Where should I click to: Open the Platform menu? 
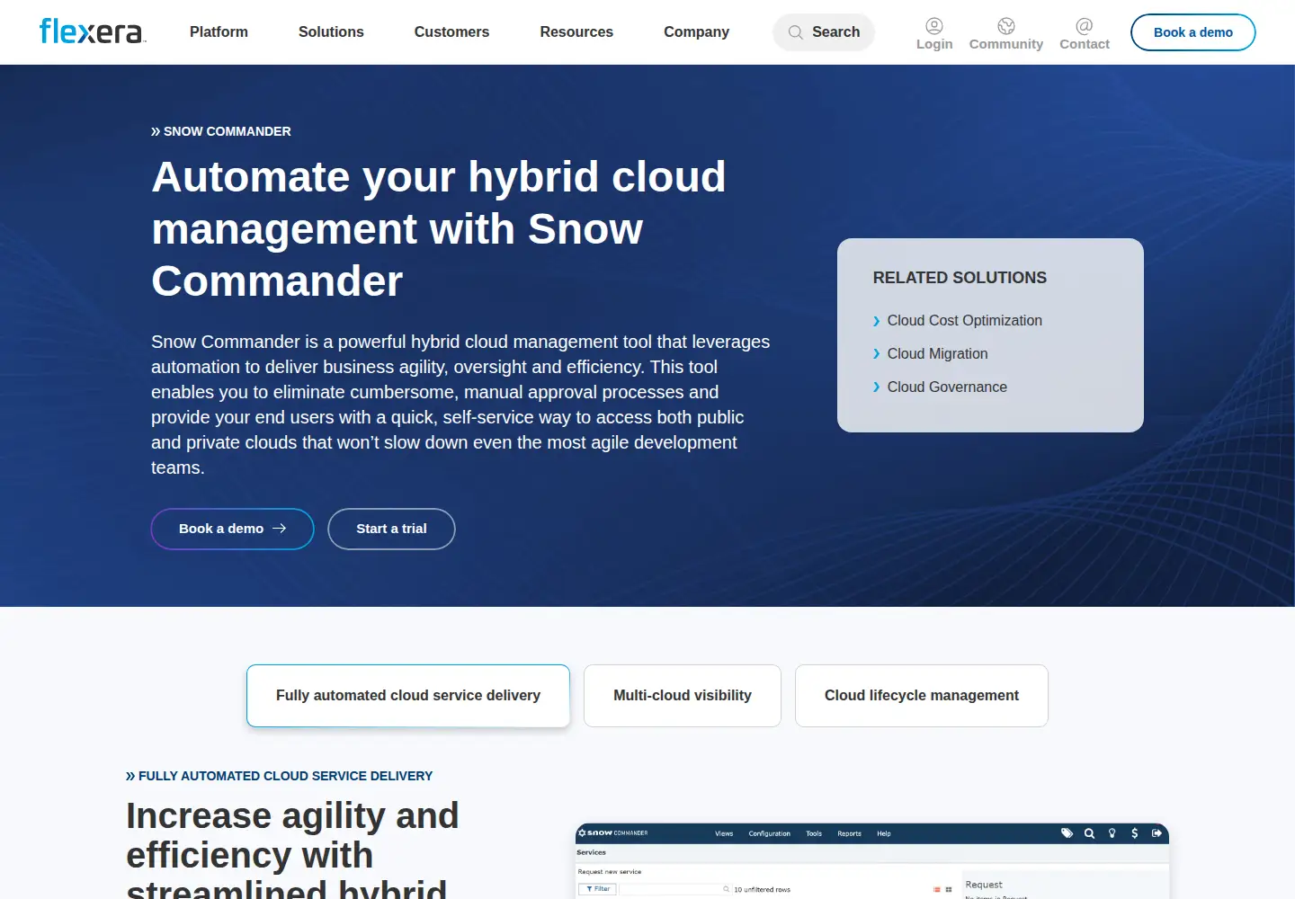(x=219, y=32)
